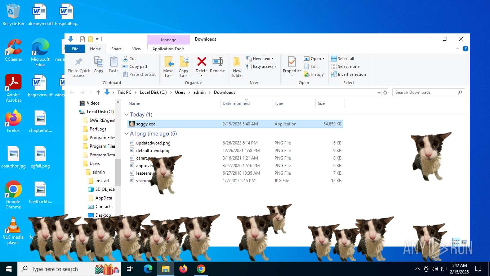Sort by Name column header
Viewport: 490px width, 276px height.
coord(173,103)
